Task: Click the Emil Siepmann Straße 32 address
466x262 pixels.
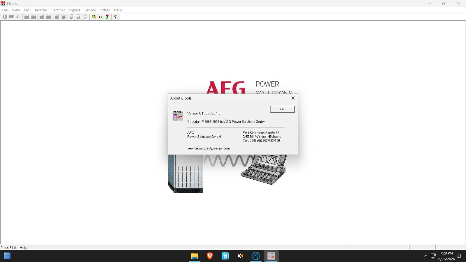Action: (x=261, y=133)
